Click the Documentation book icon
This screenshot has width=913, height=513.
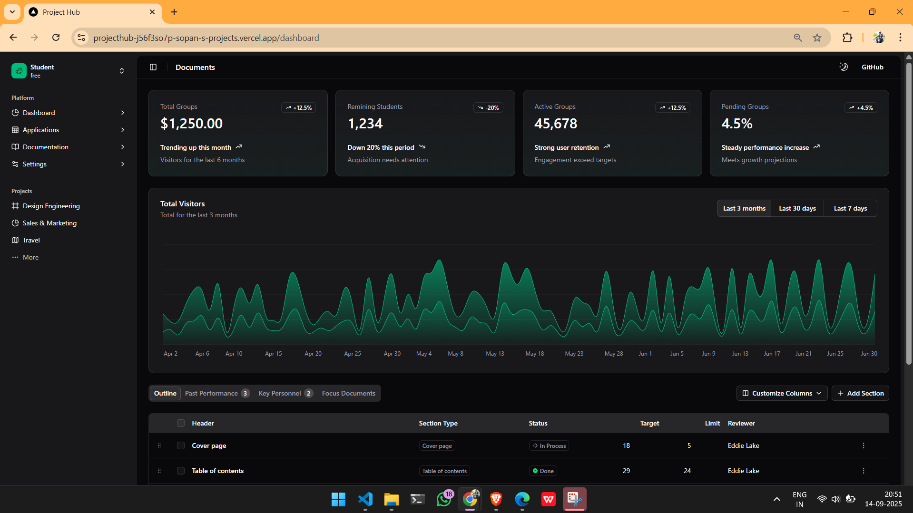pyautogui.click(x=15, y=147)
